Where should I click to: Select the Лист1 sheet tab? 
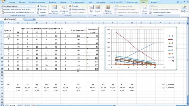[12, 105]
